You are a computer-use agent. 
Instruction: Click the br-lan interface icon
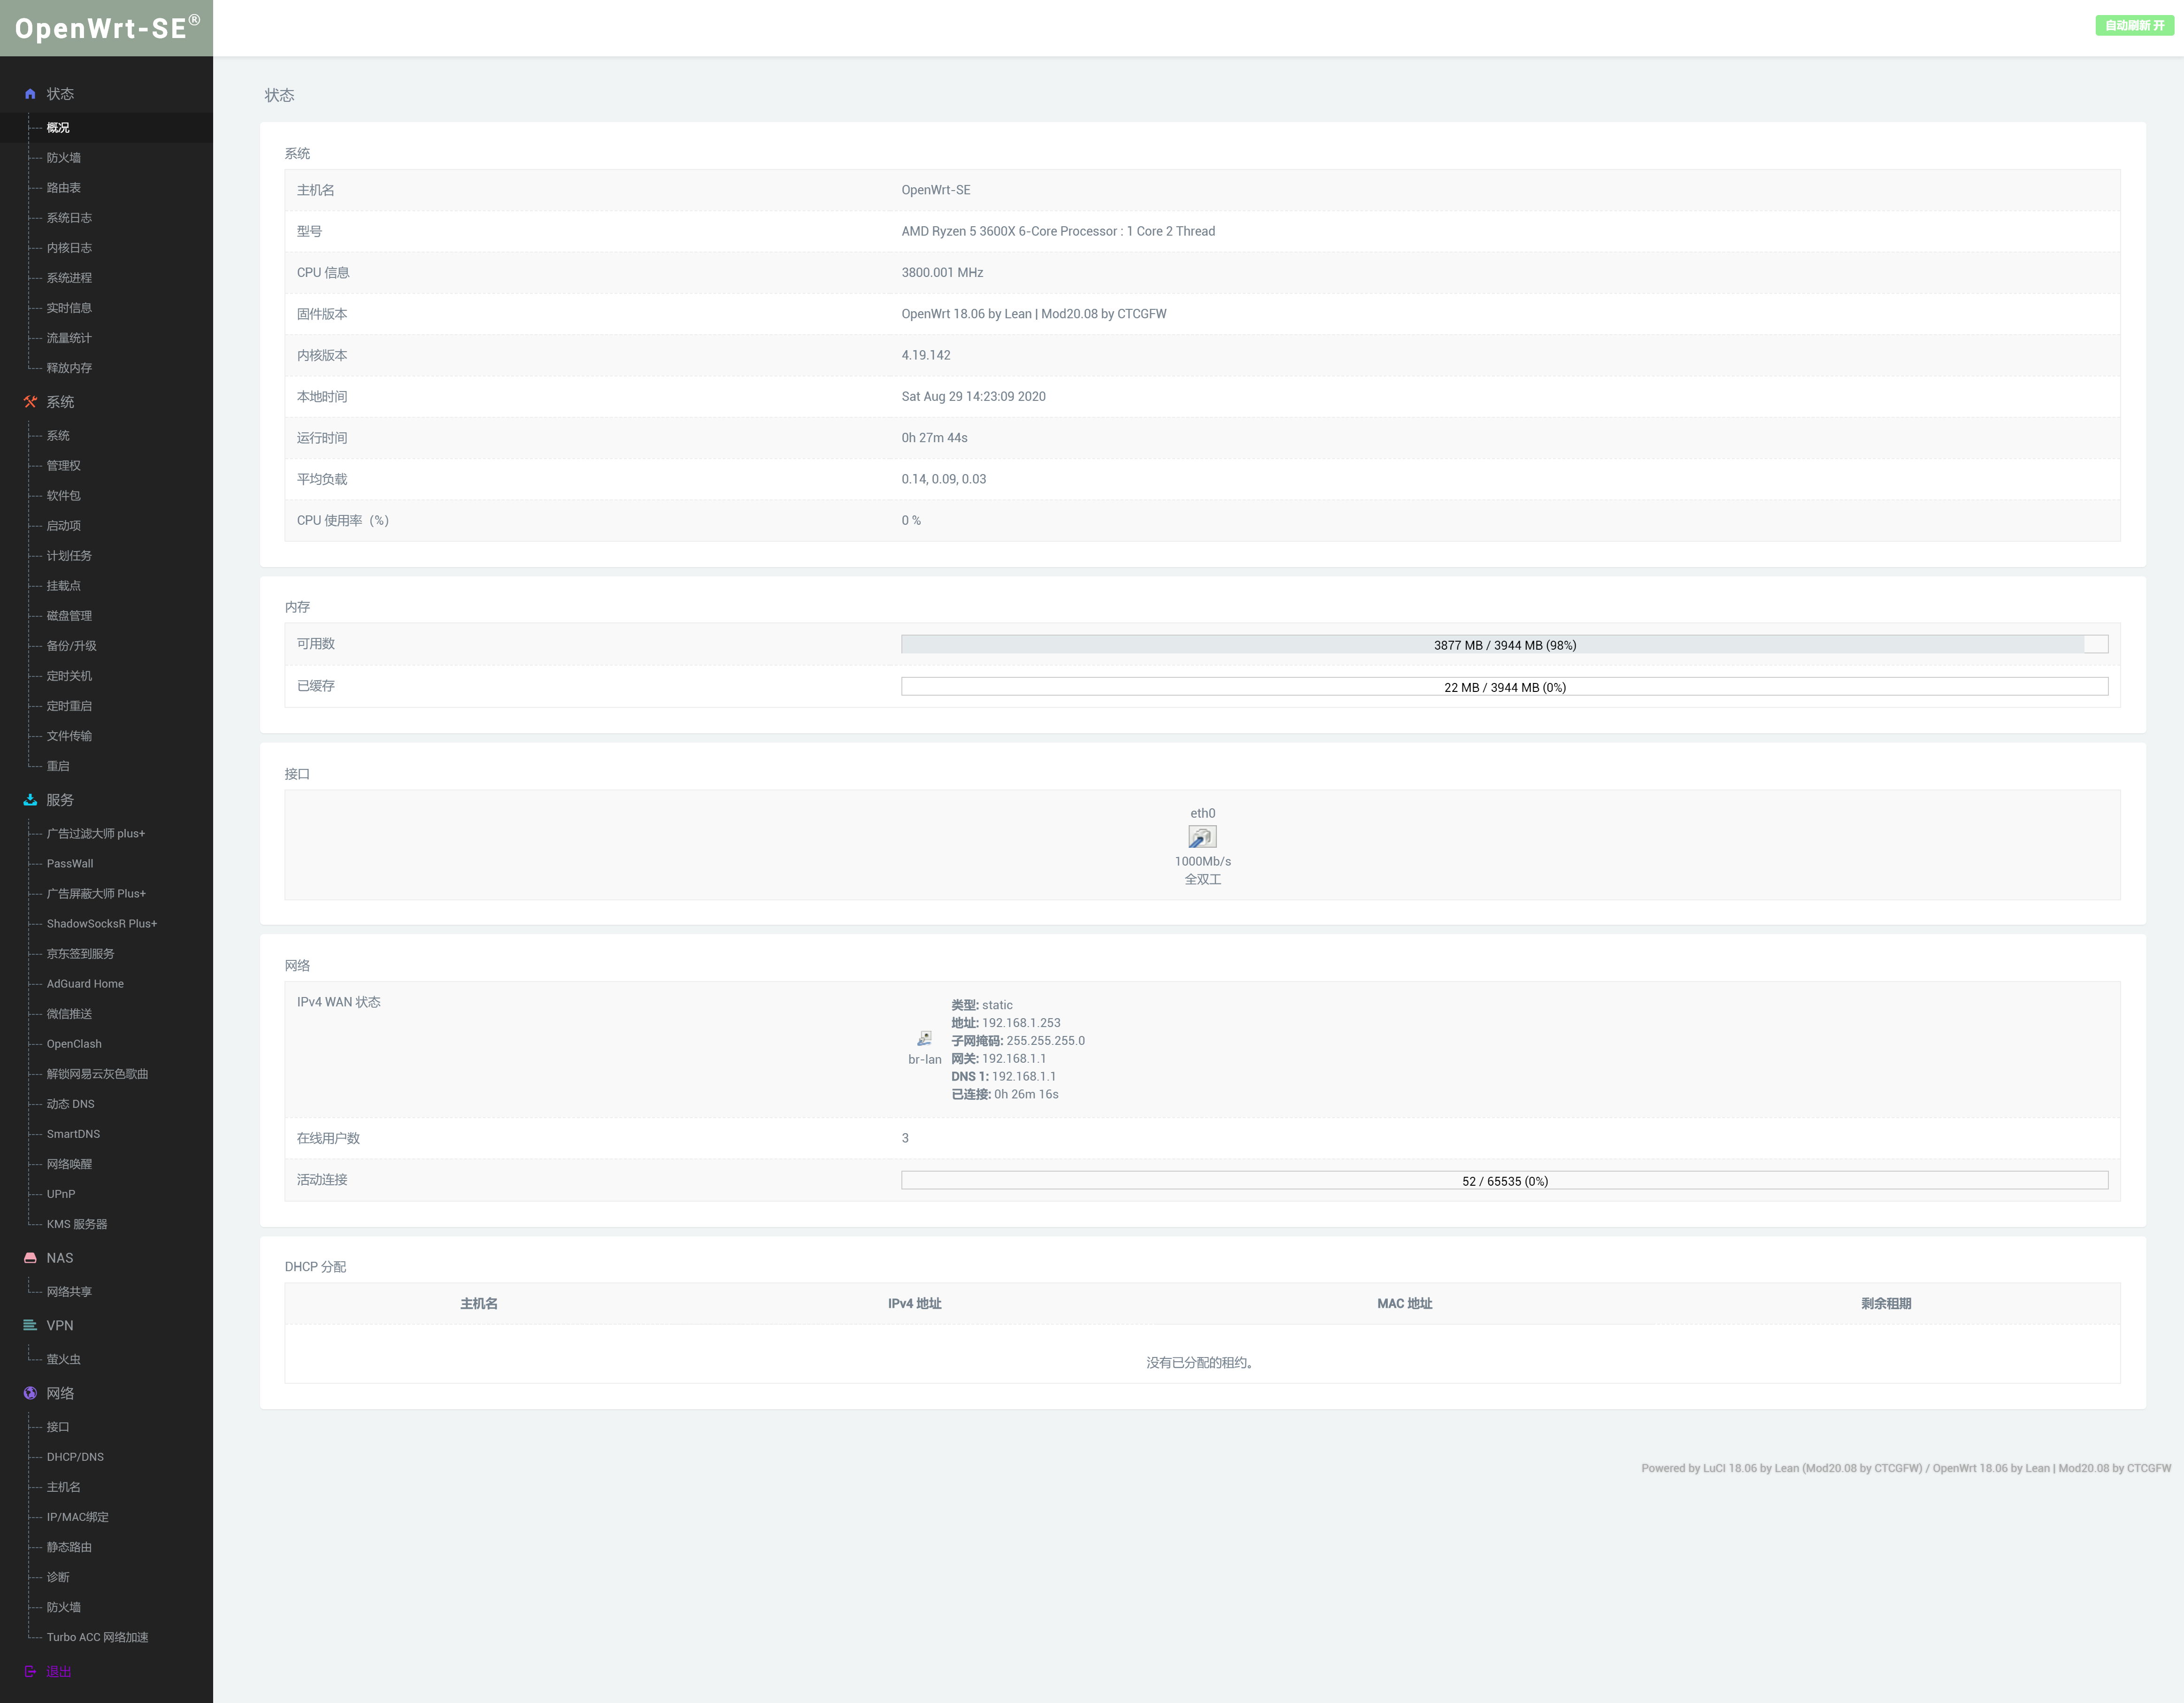point(924,1039)
